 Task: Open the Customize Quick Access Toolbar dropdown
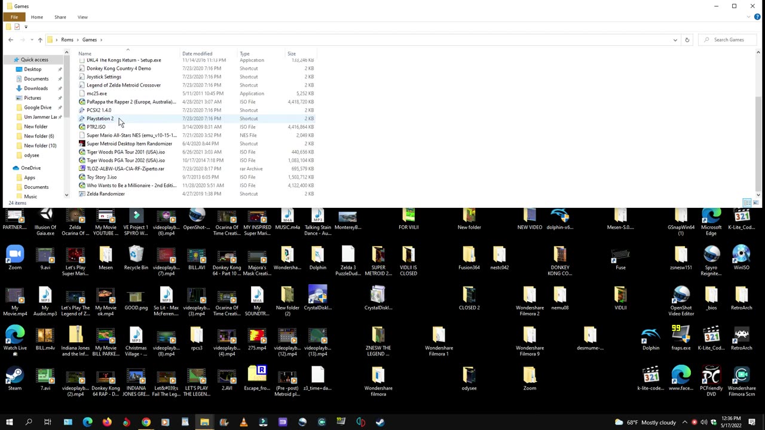pyautogui.click(x=26, y=27)
